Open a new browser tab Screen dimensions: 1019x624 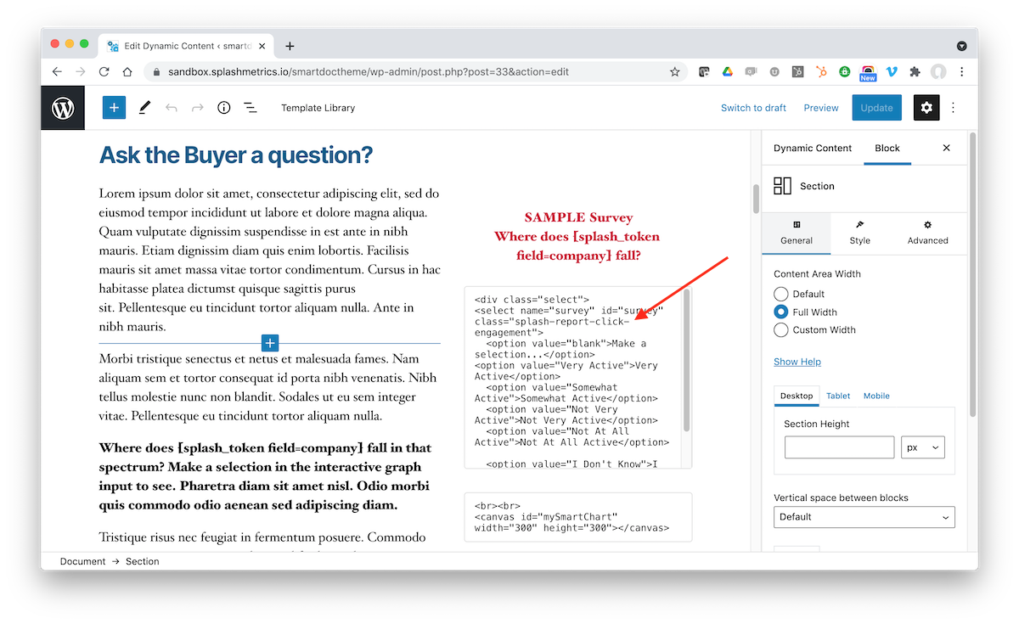[x=290, y=46]
